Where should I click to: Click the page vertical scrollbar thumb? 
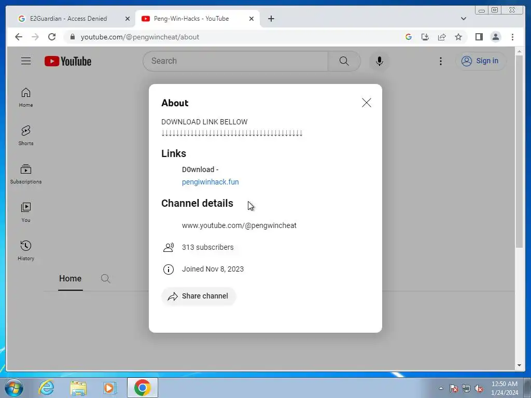click(x=519, y=152)
